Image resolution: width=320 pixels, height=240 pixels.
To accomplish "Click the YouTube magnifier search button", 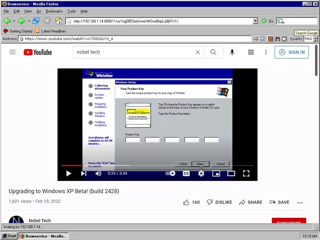I will click(213, 52).
